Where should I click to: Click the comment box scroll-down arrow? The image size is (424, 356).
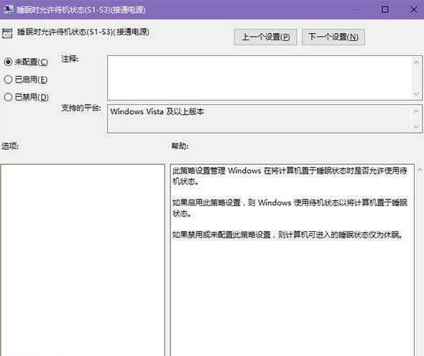click(x=416, y=94)
